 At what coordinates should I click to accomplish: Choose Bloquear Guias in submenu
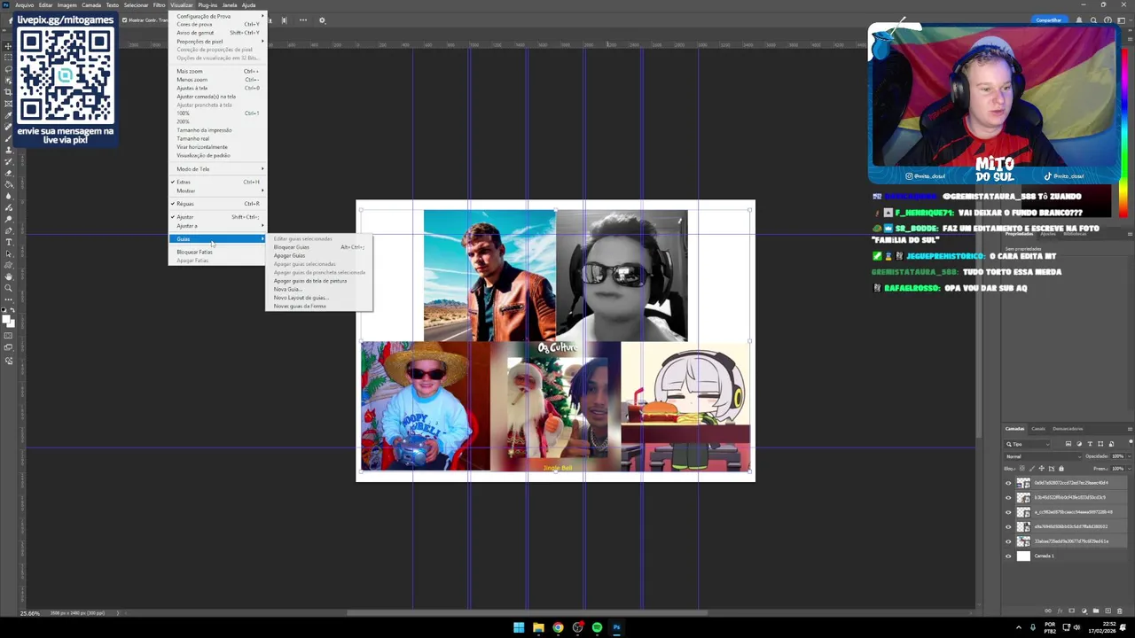[318, 247]
